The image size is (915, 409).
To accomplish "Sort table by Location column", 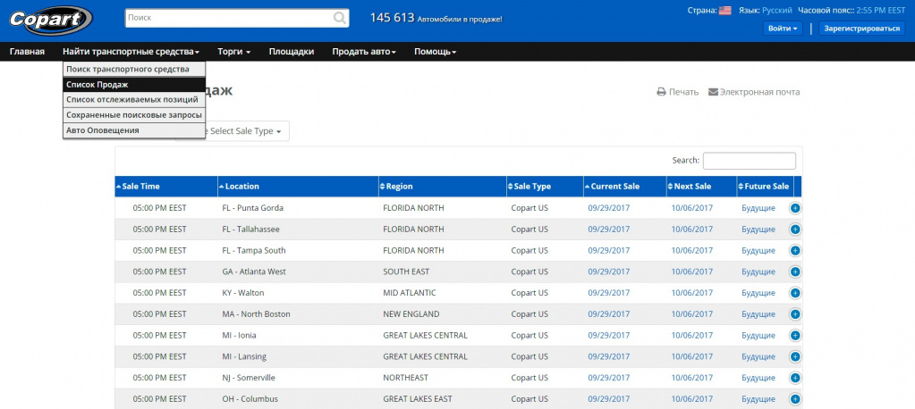I will click(x=298, y=187).
